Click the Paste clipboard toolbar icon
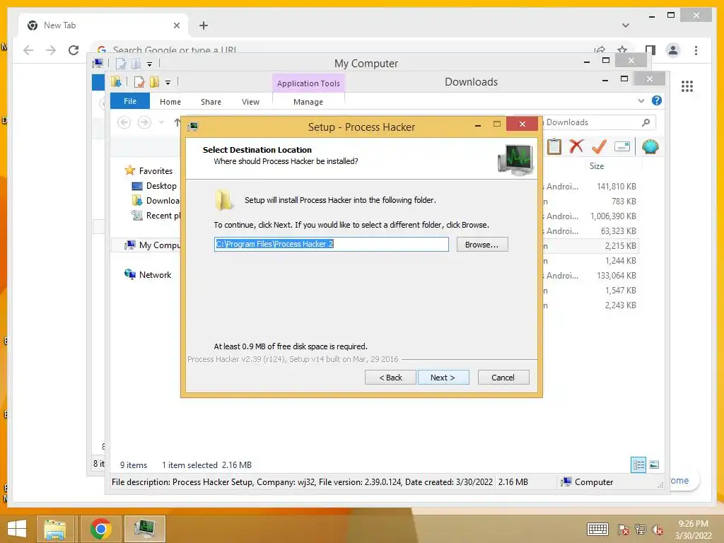This screenshot has height=543, width=724. point(554,147)
